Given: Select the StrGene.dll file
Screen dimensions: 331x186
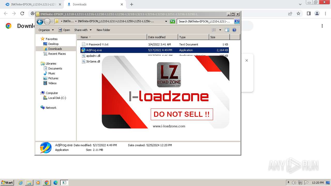Looking at the screenshot, I should (91, 61).
